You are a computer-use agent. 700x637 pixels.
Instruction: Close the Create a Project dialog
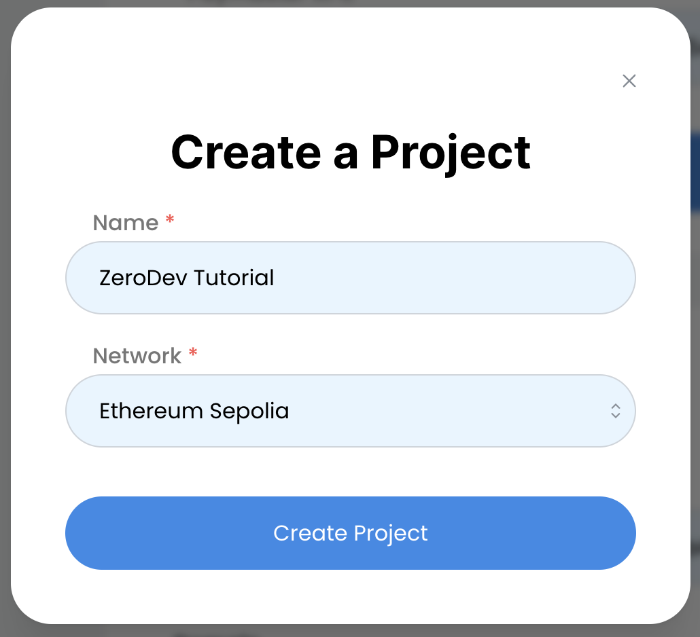click(x=629, y=81)
